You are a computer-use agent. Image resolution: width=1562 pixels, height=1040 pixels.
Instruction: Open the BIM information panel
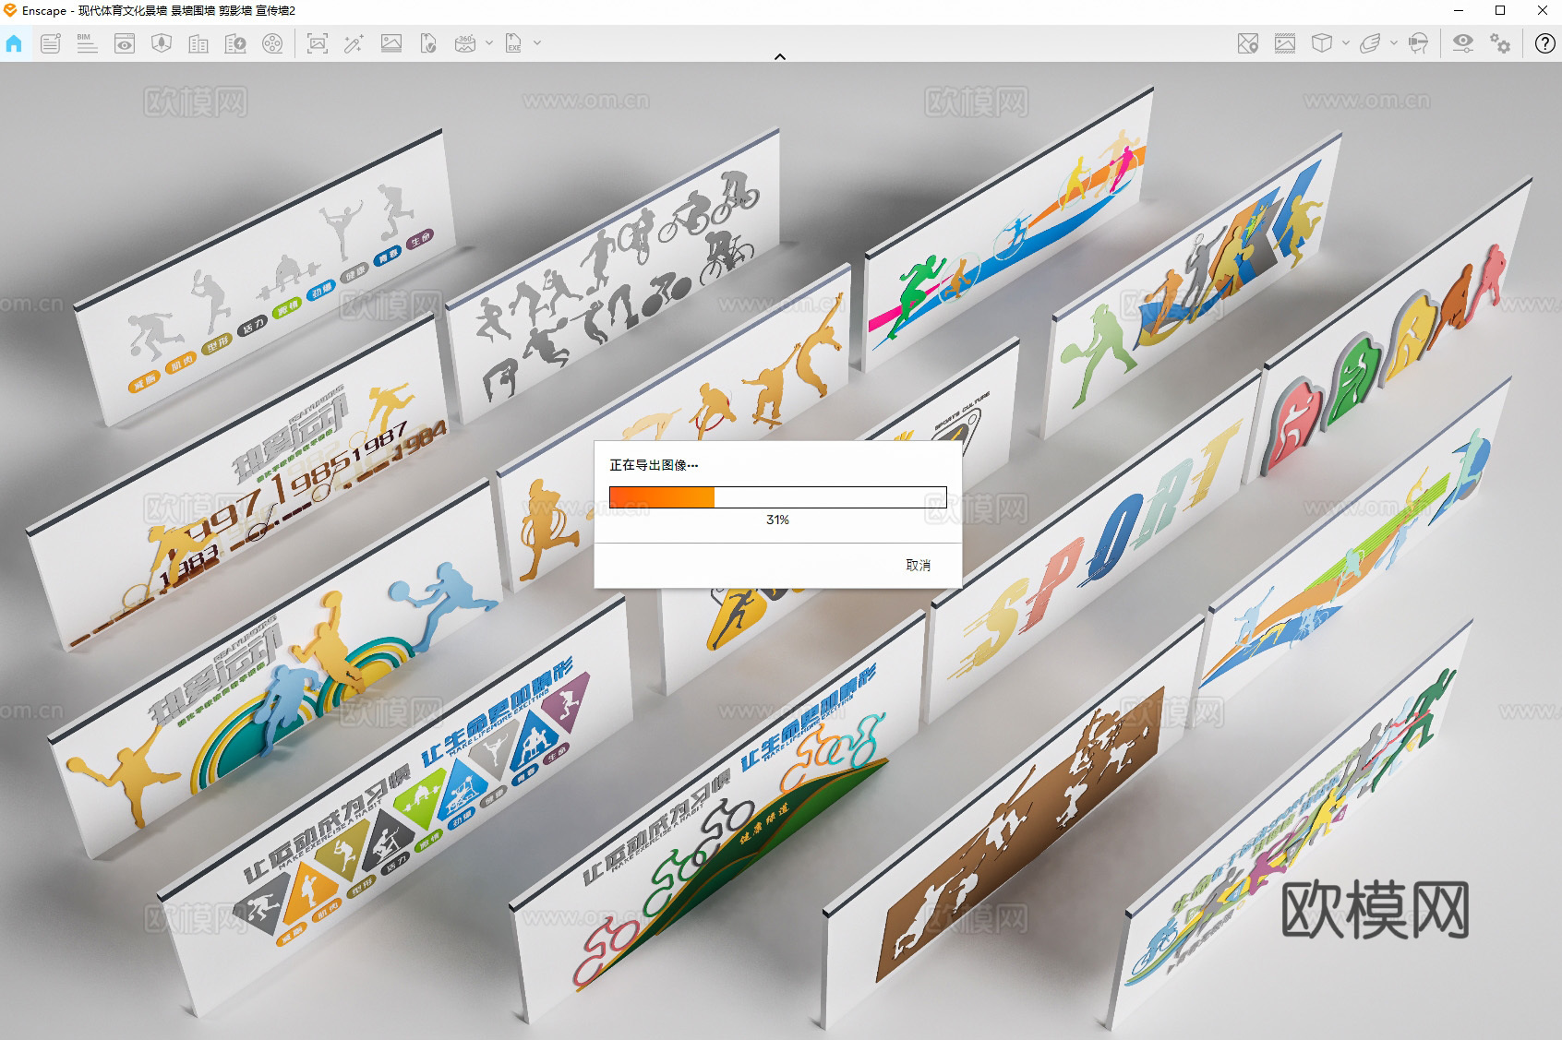coord(87,43)
